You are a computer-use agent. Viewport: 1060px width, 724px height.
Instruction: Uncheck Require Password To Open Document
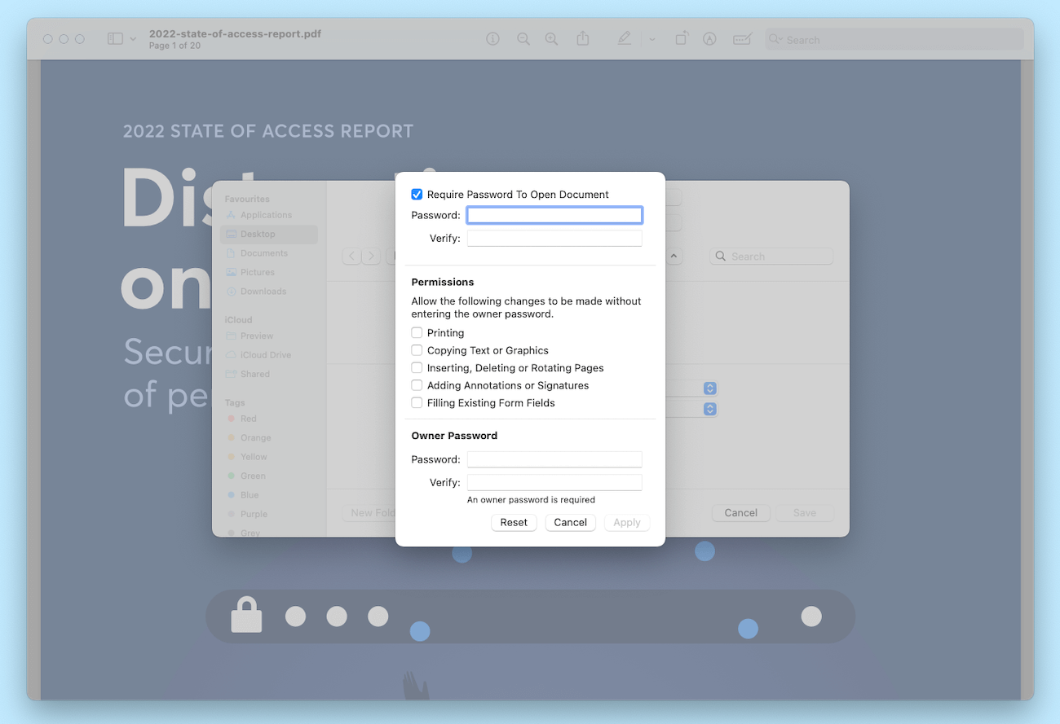[x=417, y=194]
